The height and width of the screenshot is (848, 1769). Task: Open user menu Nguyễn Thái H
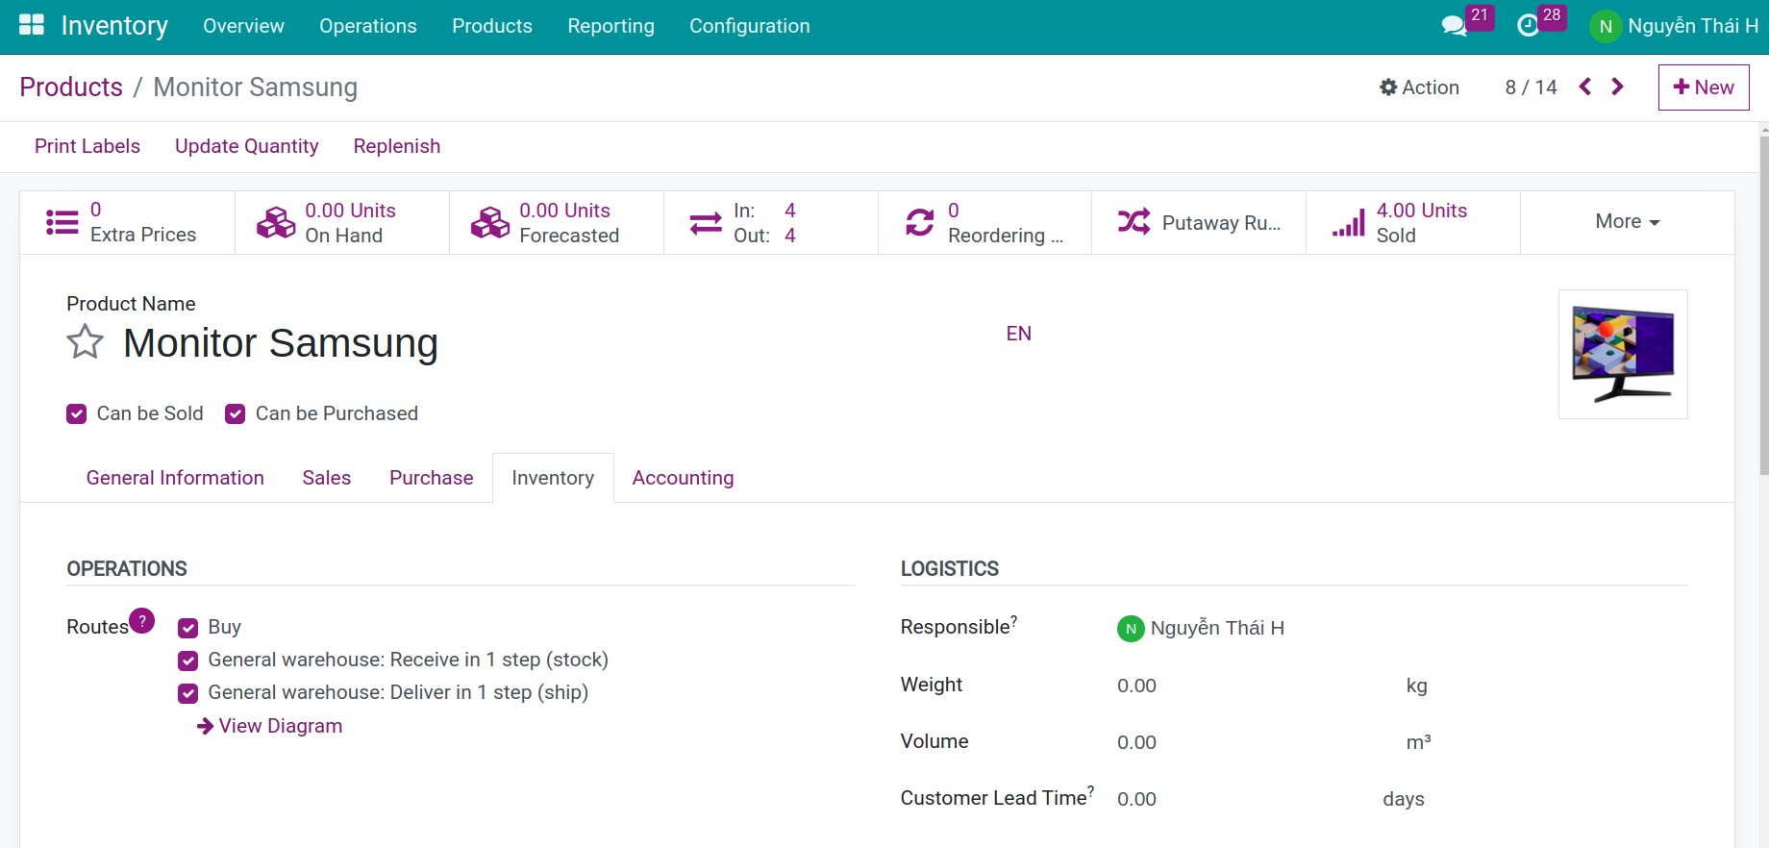[x=1674, y=26]
